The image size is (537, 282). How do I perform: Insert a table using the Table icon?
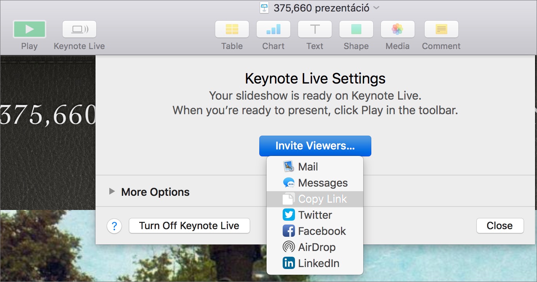click(232, 29)
